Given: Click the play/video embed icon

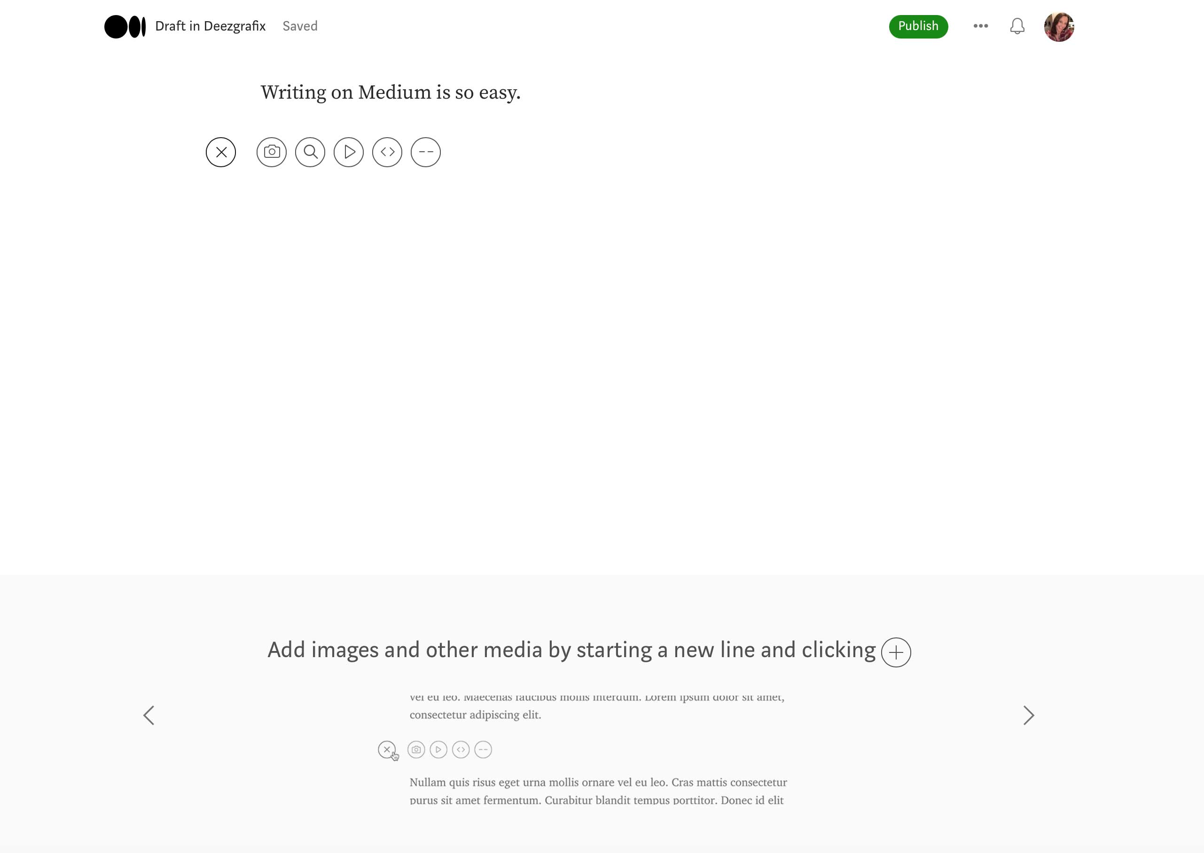Looking at the screenshot, I should 348,151.
